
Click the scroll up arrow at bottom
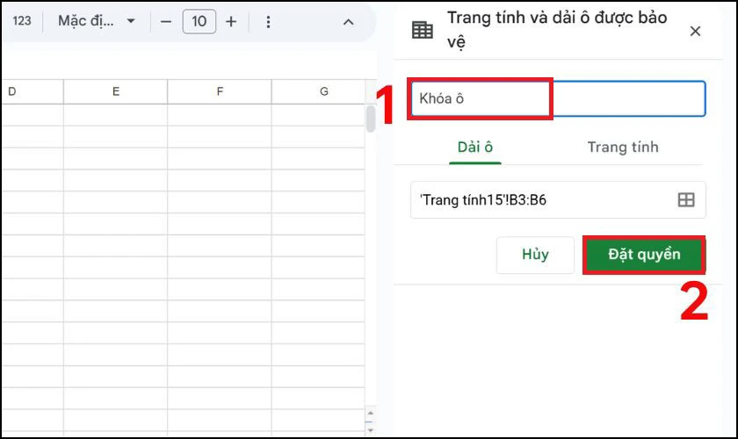pos(371,414)
